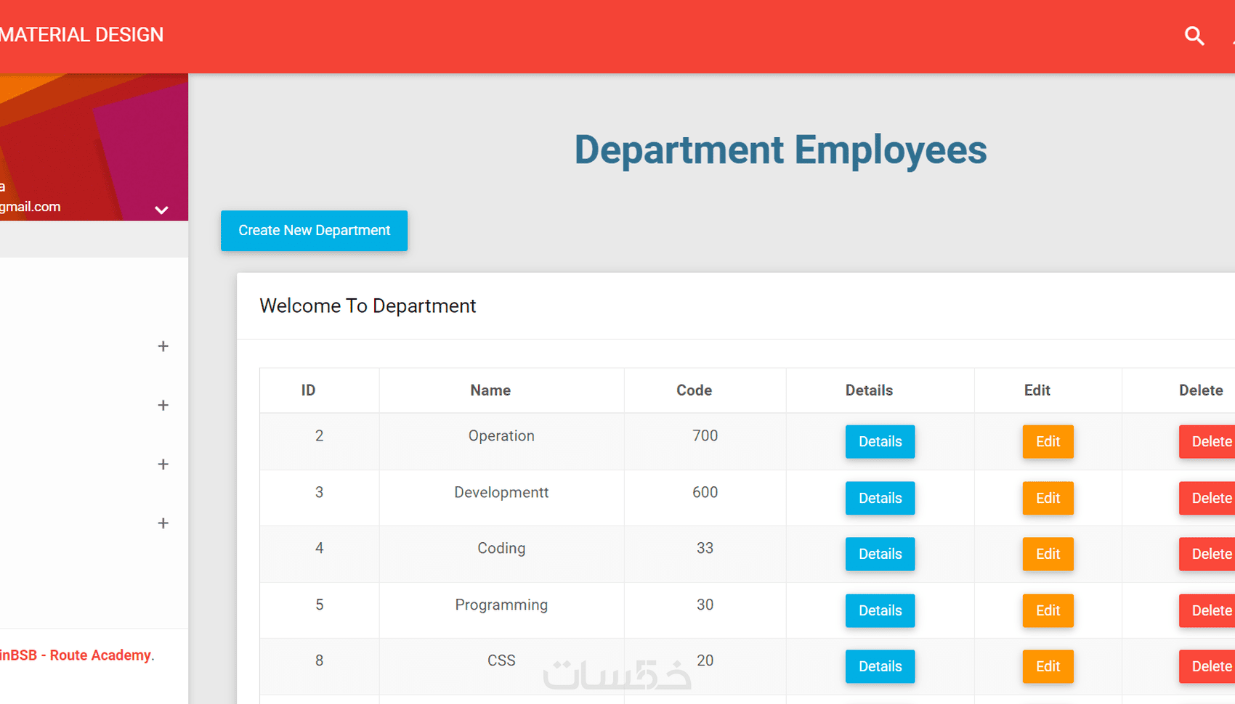This screenshot has width=1235, height=704.
Task: Open Details for CSS department
Action: (880, 666)
